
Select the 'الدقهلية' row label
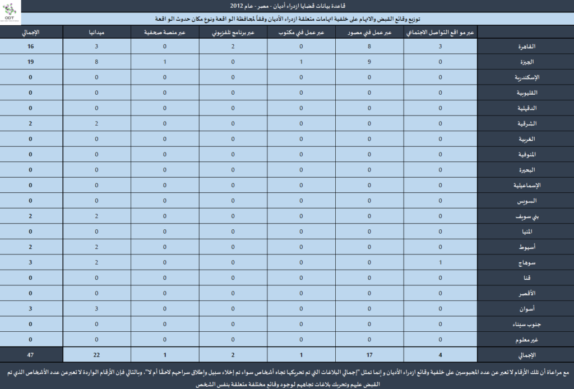527,108
